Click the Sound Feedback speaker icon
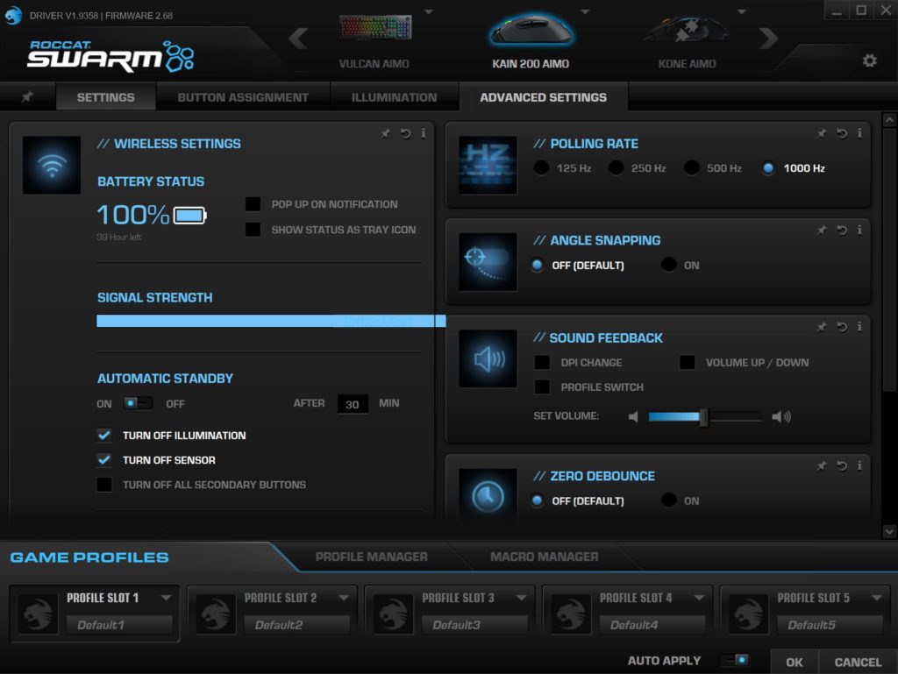 click(x=488, y=359)
